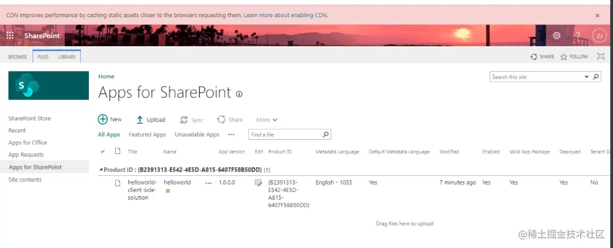This screenshot has height=248, width=613.
Task: Open the settings gear icon
Action: (556, 36)
